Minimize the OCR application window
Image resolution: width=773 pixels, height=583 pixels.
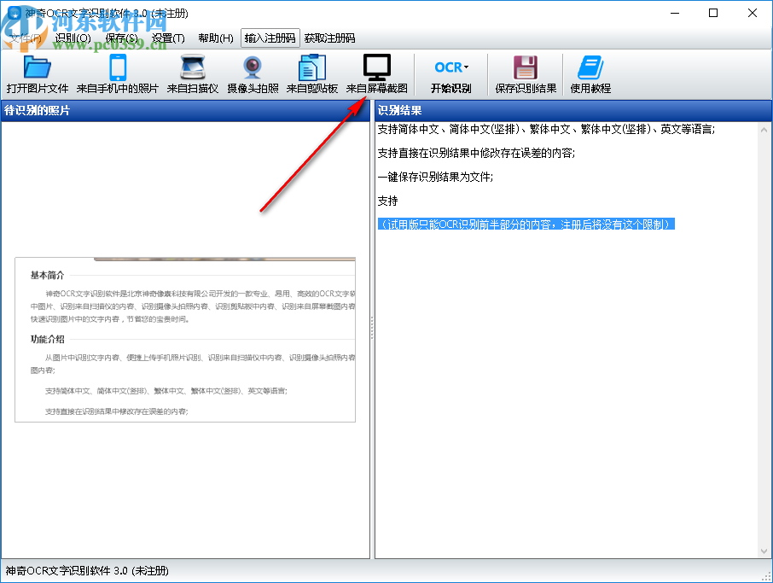(675, 14)
